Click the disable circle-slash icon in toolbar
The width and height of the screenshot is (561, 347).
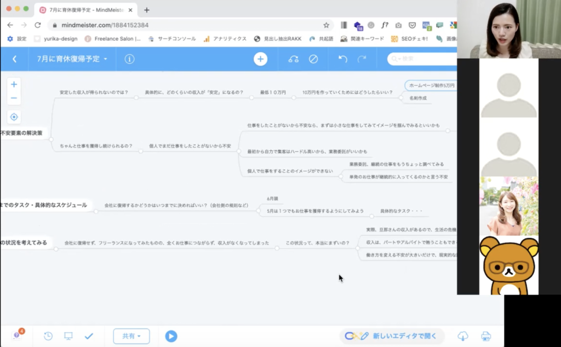(x=313, y=59)
